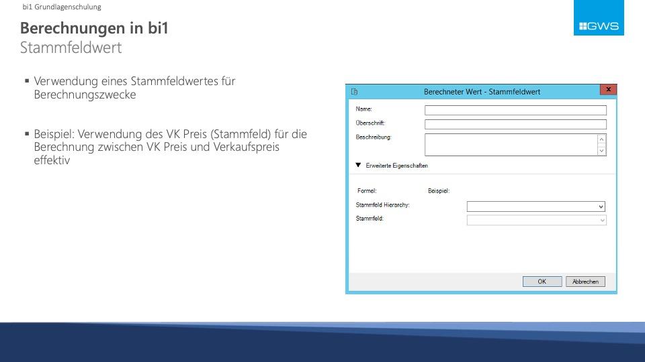645x362 pixels.
Task: Click 'bi1 Grundlagenschulung' header text
Action: coord(62,7)
